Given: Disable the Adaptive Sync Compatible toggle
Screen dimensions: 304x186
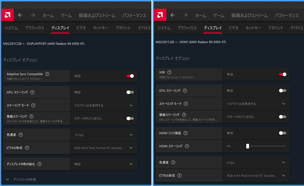Looking at the screenshot, I should coord(130,76).
